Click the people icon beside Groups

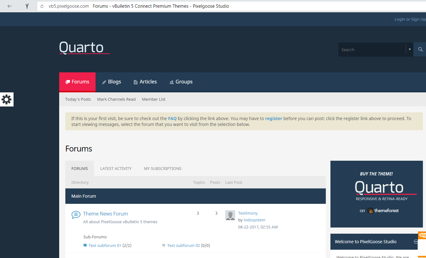[x=172, y=82]
